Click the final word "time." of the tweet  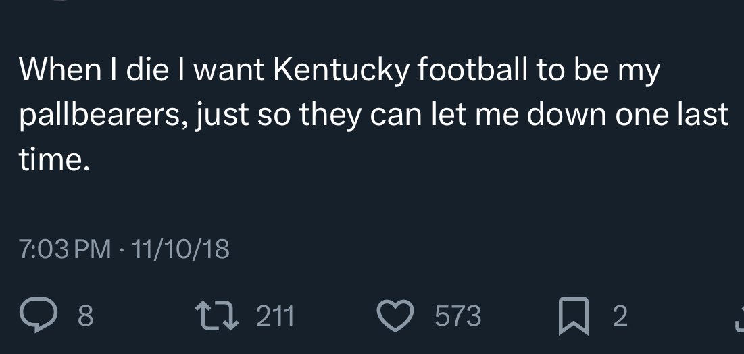(x=54, y=160)
